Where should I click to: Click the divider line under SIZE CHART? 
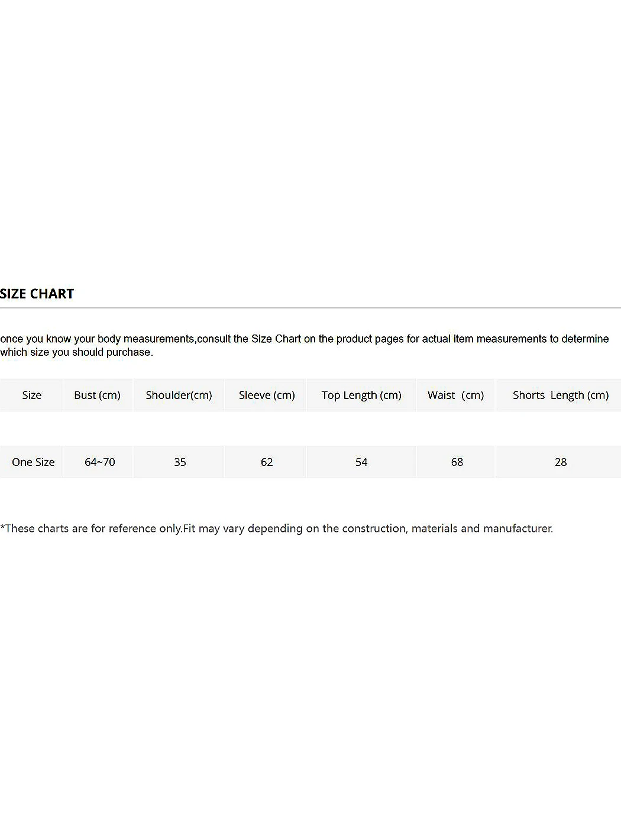click(310, 308)
